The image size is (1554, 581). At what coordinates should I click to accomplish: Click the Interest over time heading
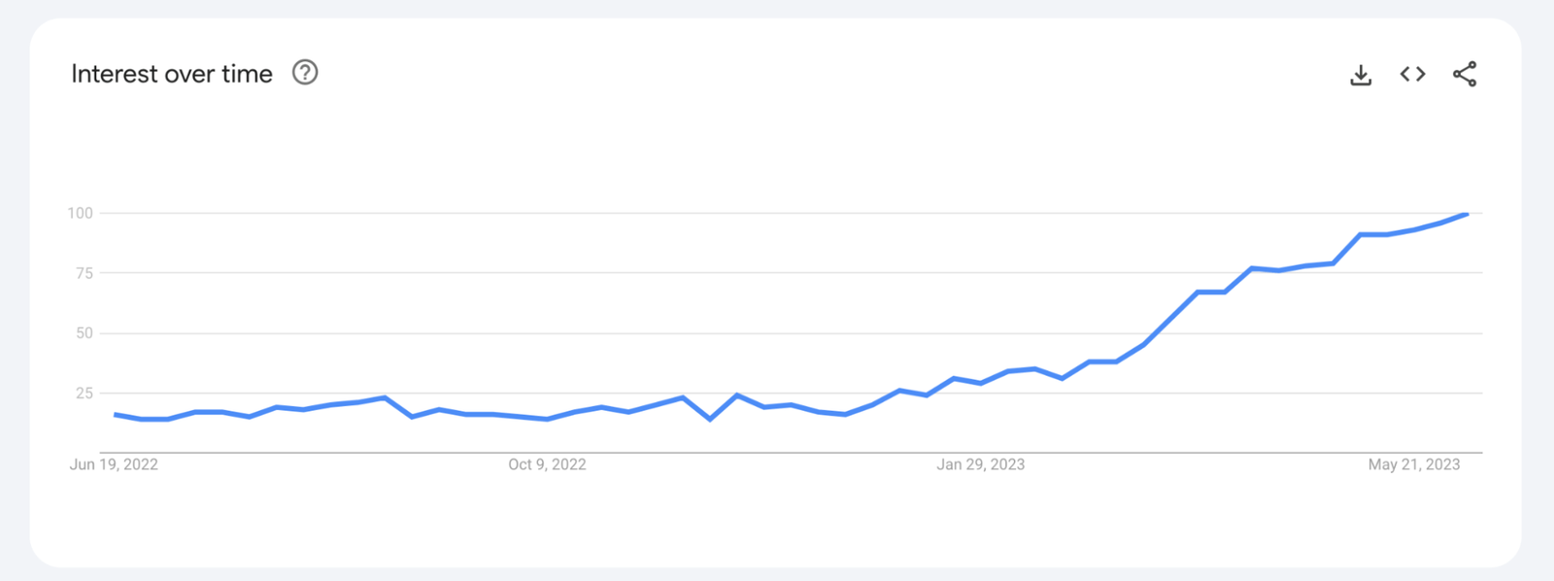[172, 74]
